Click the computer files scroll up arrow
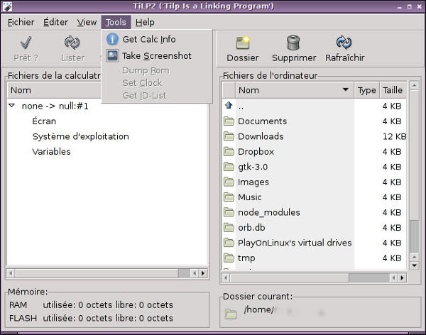The height and width of the screenshot is (335, 426). (415, 86)
